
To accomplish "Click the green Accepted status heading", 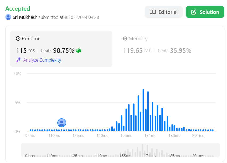I will [x=18, y=8].
